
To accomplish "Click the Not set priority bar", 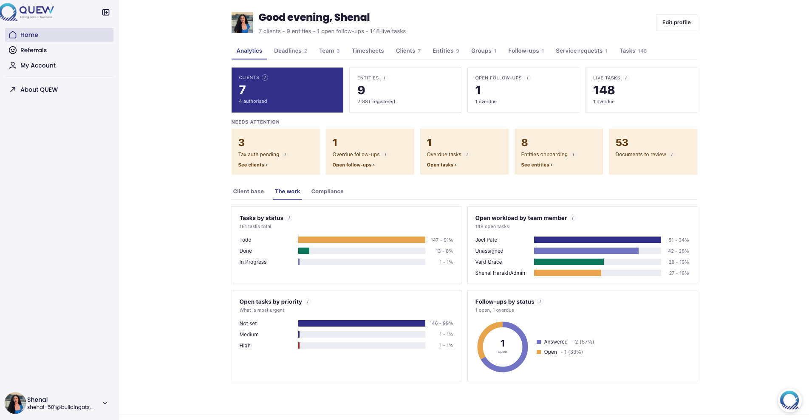I will coord(362,324).
